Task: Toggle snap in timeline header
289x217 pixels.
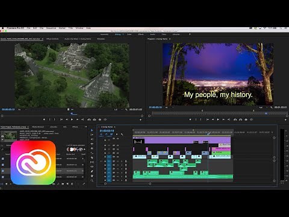Action: pos(107,134)
